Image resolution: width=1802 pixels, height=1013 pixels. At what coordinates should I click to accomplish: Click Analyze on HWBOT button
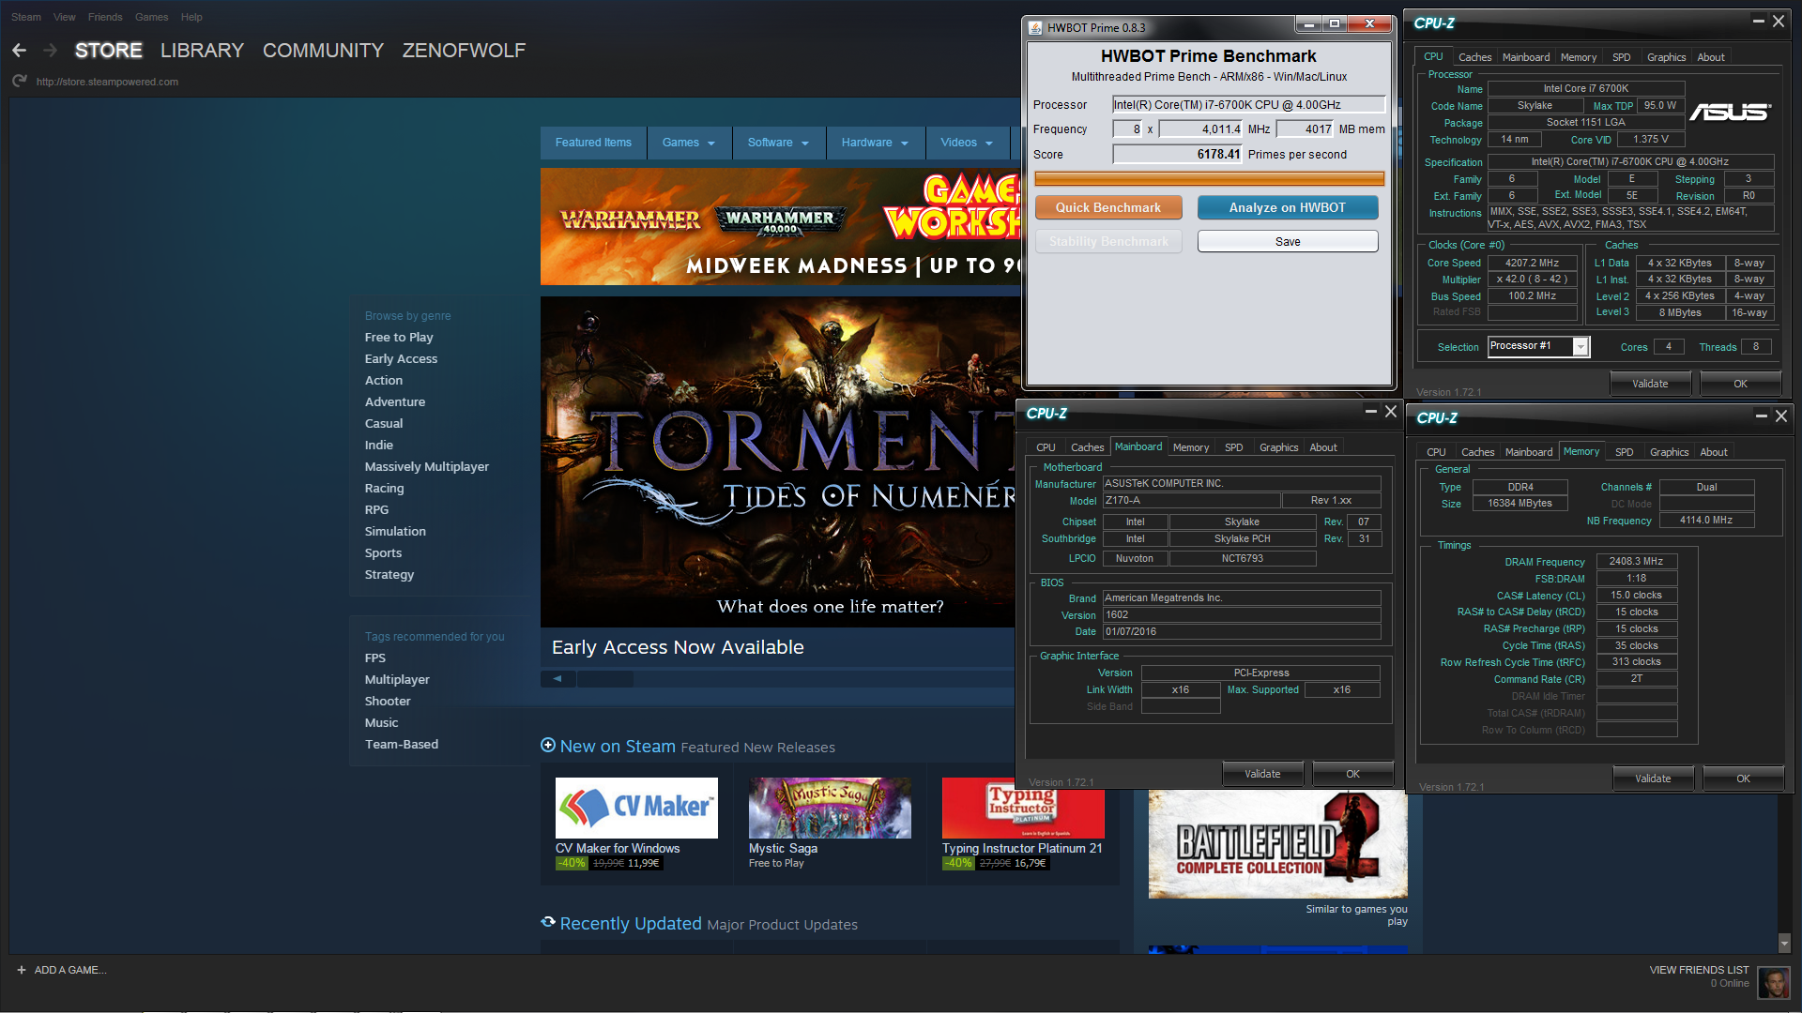coord(1288,207)
